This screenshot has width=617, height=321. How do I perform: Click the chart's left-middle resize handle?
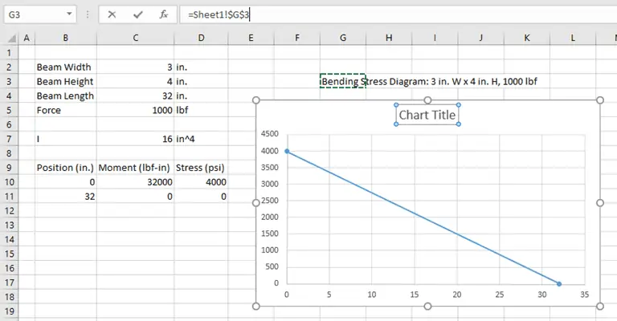(x=256, y=203)
